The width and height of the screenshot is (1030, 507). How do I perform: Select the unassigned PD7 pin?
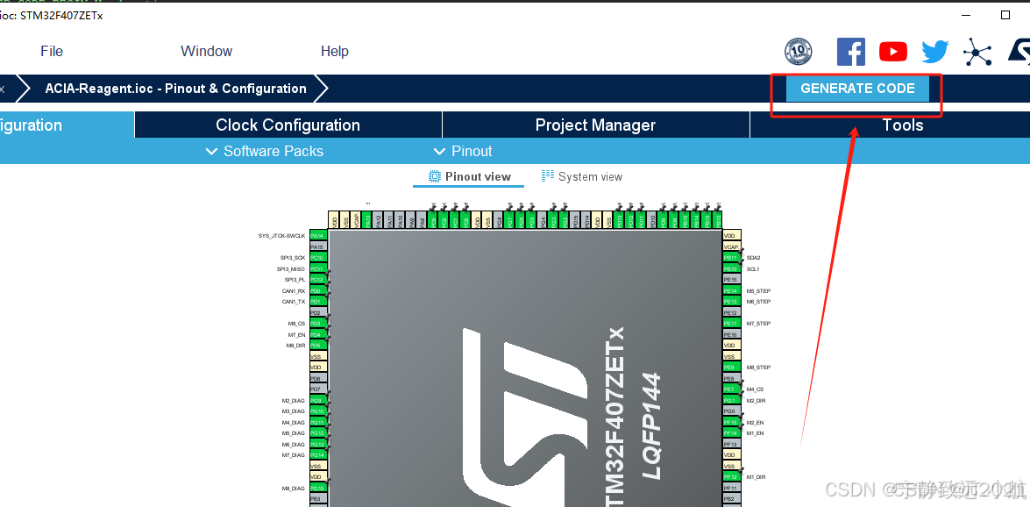[x=318, y=389]
